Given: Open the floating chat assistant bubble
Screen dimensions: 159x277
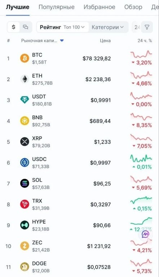Looking at the screenshot, I should click(x=146, y=234).
